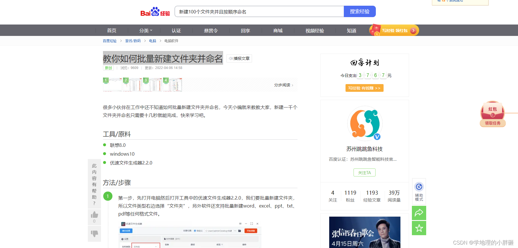The width and height of the screenshot is (518, 248).
Task: Click the 系统通知 notification popup
Action: pos(460,2)
